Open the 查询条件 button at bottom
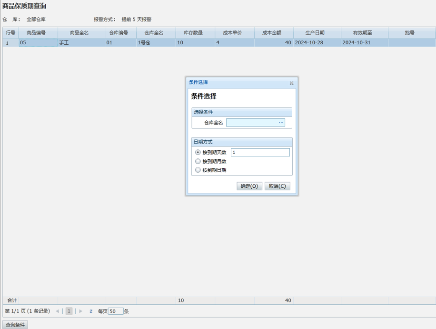 point(15,325)
